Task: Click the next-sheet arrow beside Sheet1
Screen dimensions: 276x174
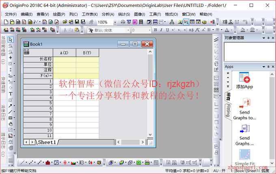Action: point(32,142)
